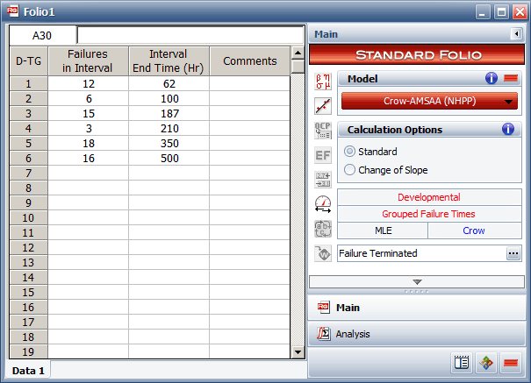
Task: Click the red bar color swatch by Model
Action: pos(510,79)
